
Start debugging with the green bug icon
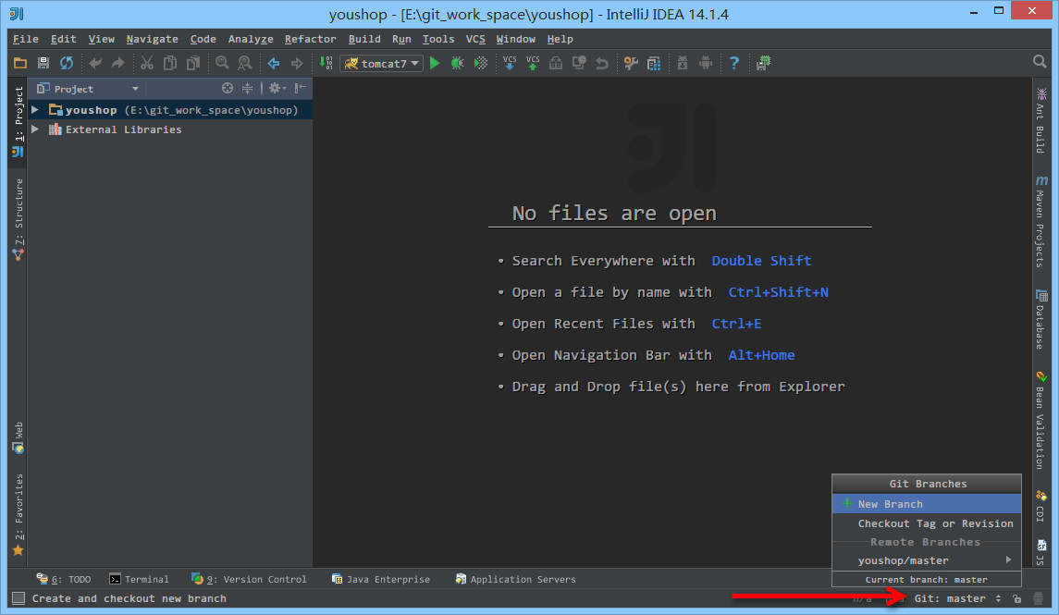pos(458,63)
